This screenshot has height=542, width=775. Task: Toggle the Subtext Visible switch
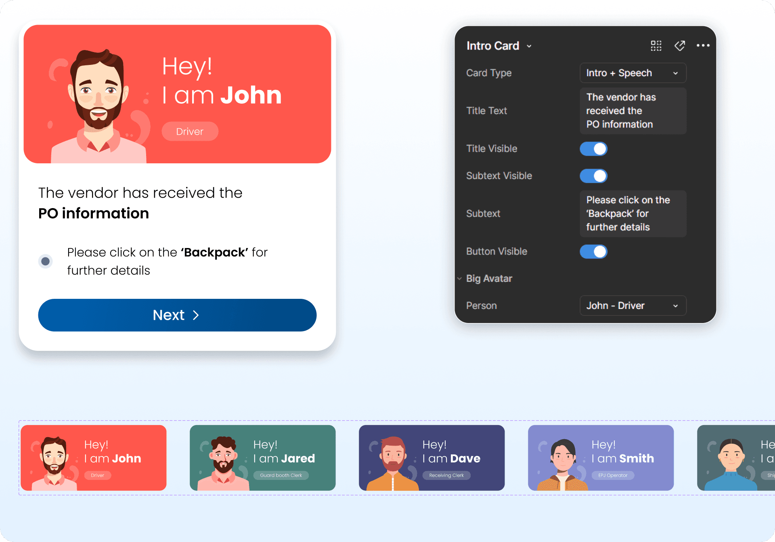click(x=593, y=176)
